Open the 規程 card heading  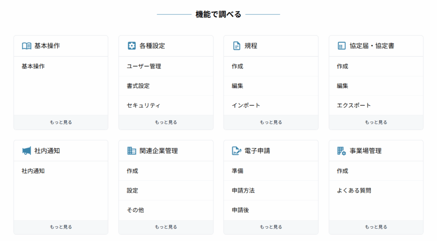click(251, 46)
